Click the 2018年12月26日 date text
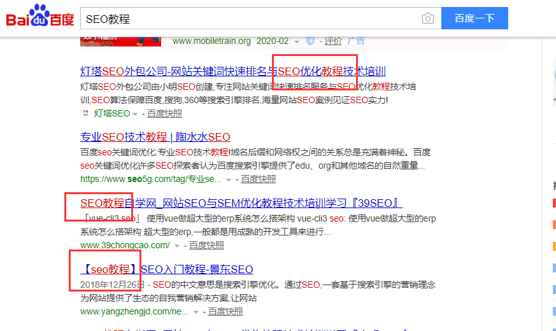The image size is (556, 331). point(112,285)
